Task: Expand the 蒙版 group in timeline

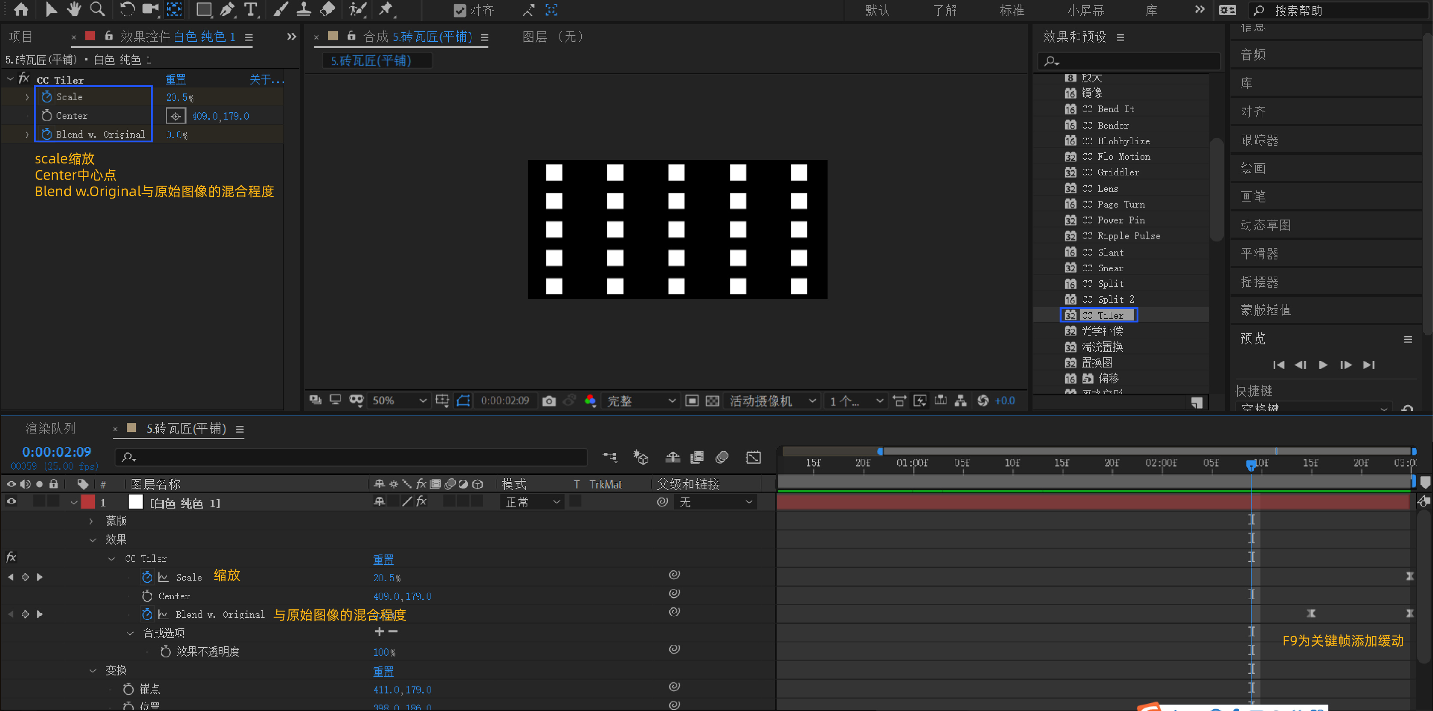Action: click(x=91, y=521)
